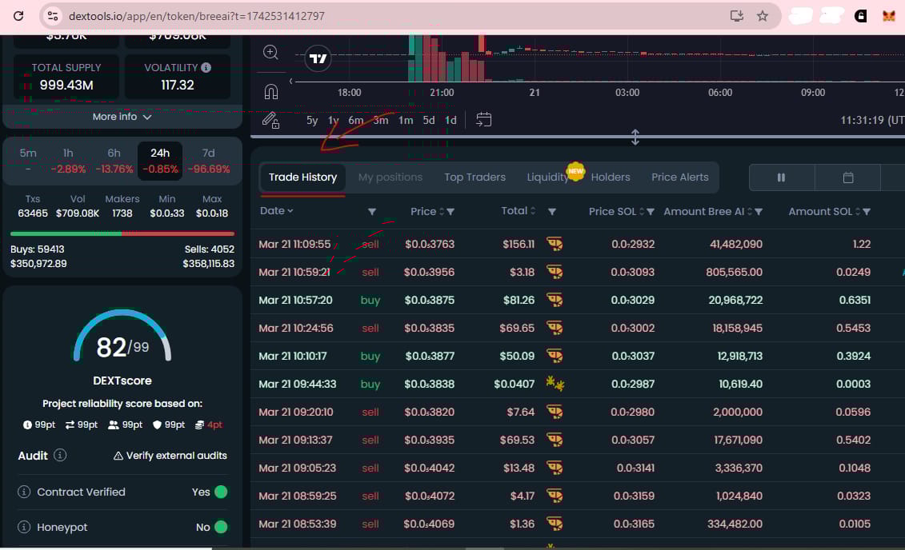The width and height of the screenshot is (905, 550).
Task: Open the My positions tab
Action: tap(390, 177)
